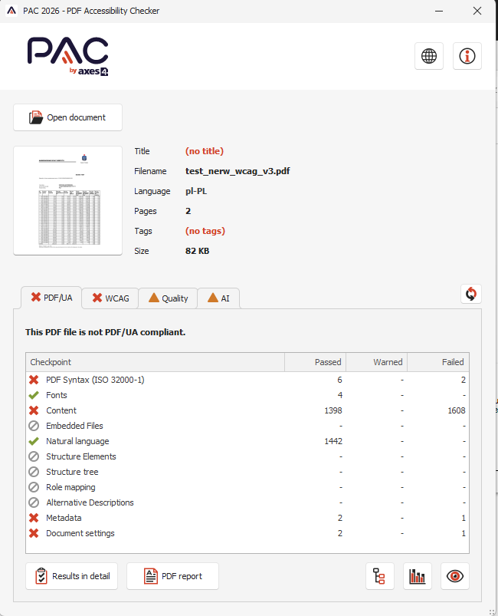498x616 pixels.
Task: Select the Natural language checkpoint row
Action: pos(247,441)
